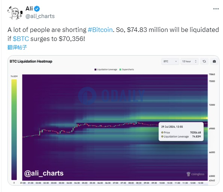Open the @ali_charts handle under the name
The width and height of the screenshot is (223, 192).
point(40,16)
